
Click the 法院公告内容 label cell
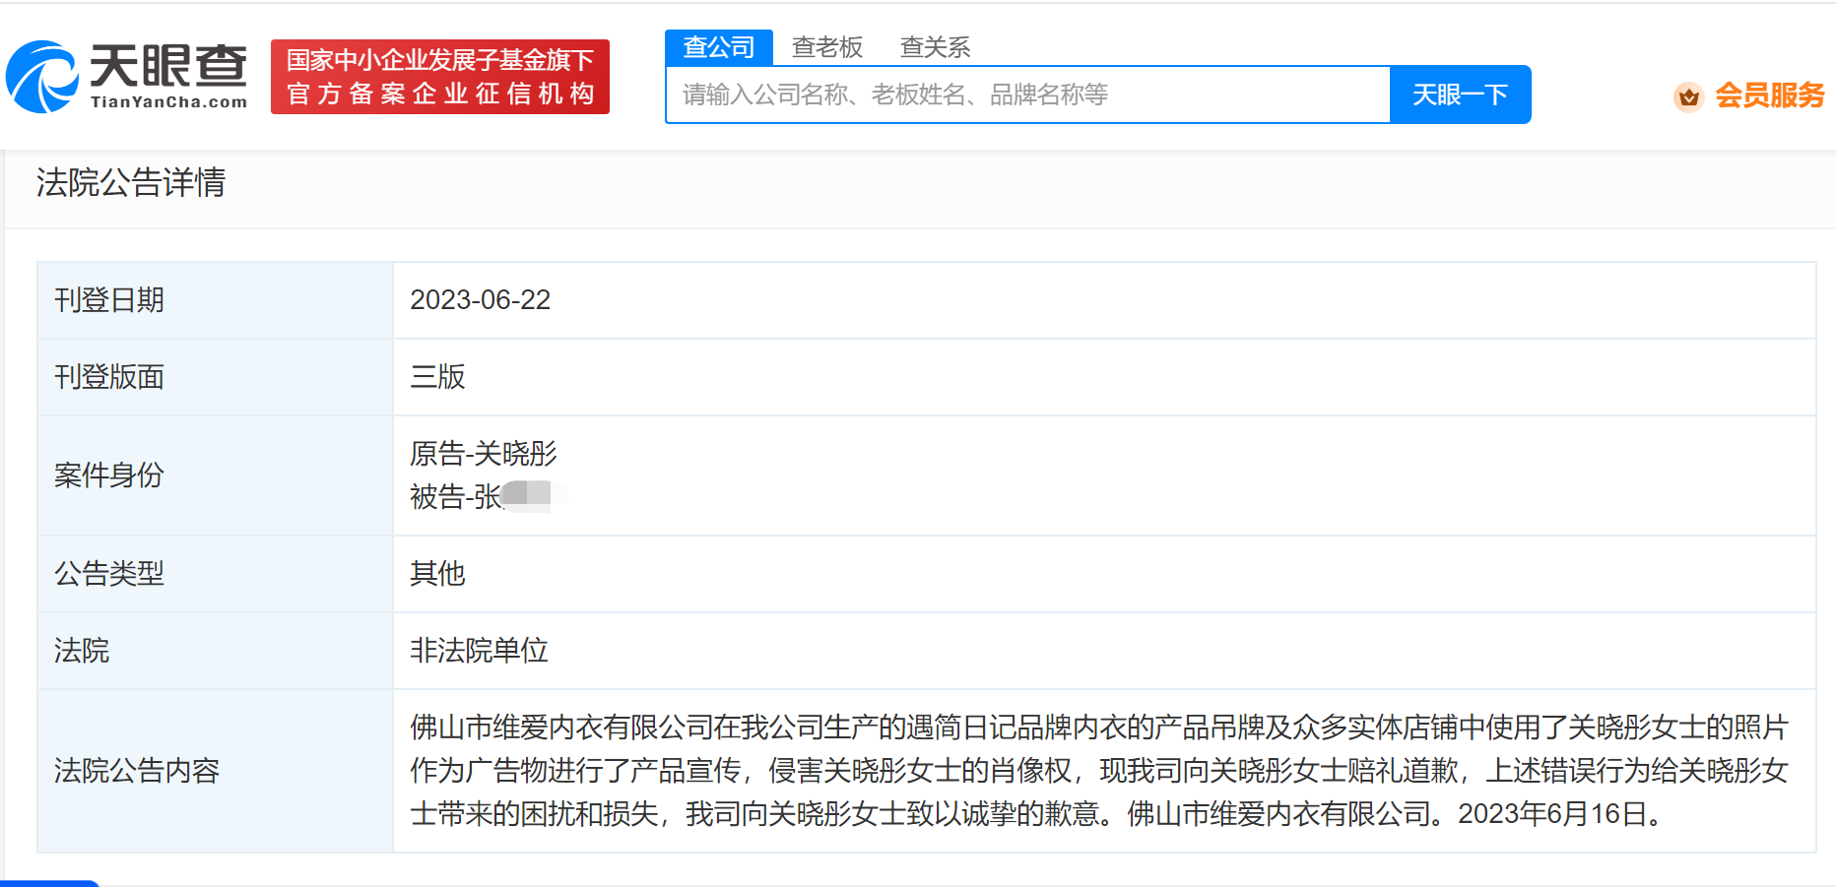[x=216, y=771]
